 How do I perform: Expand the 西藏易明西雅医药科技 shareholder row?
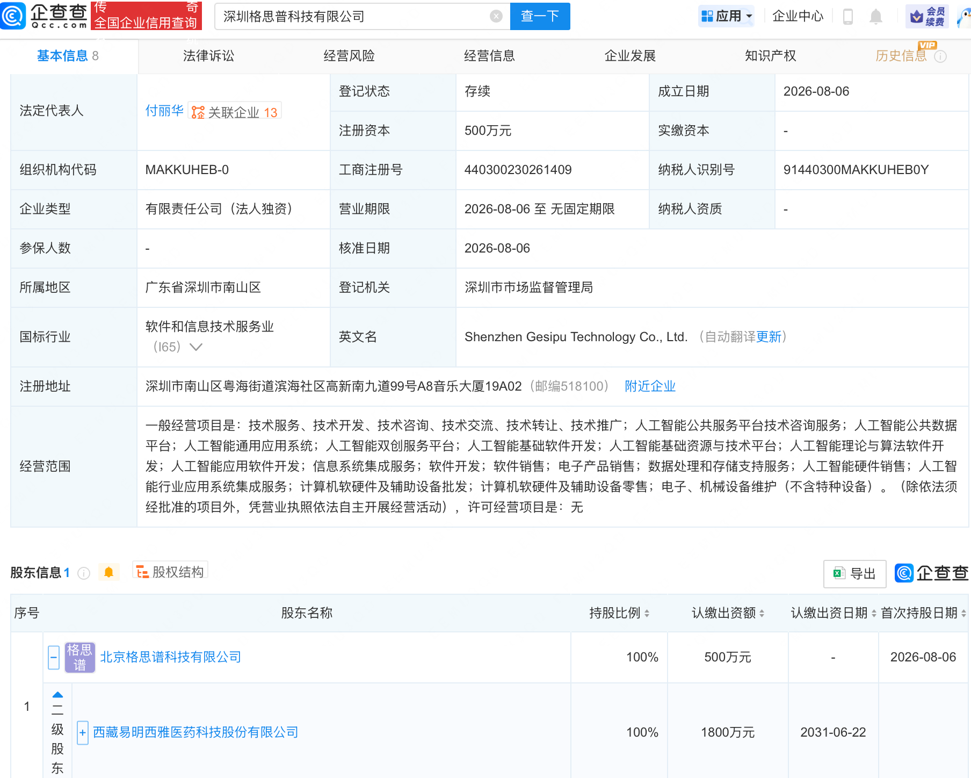(x=83, y=733)
